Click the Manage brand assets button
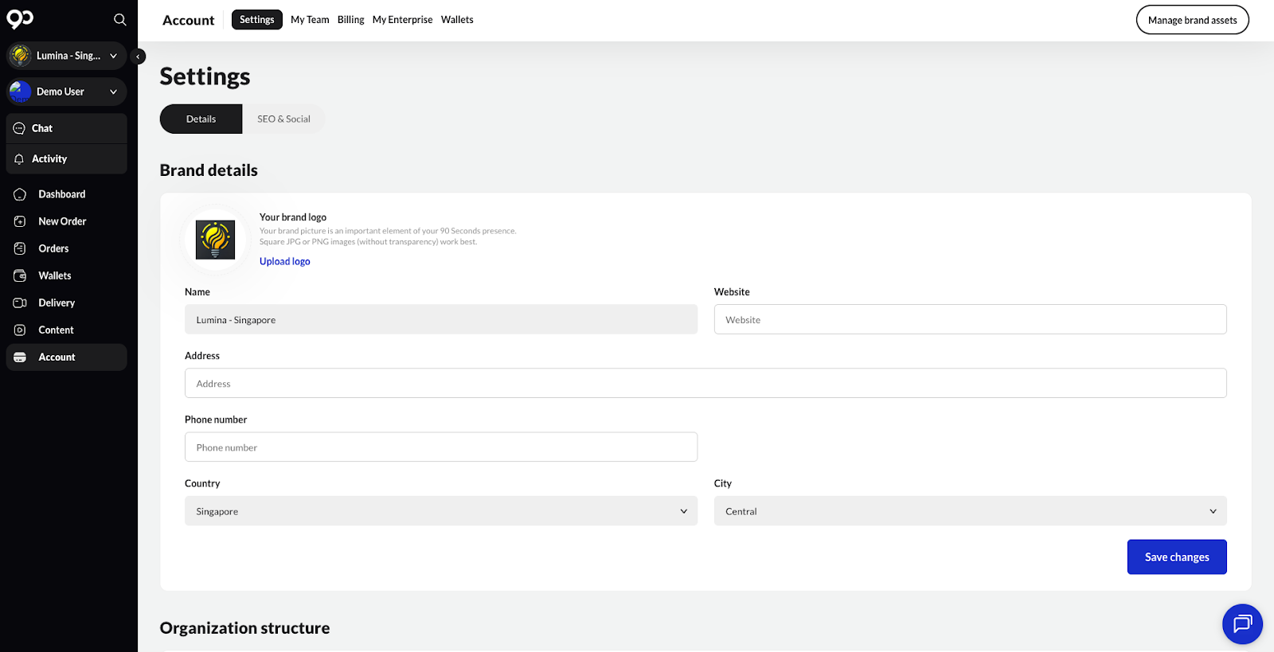1274x652 pixels. point(1192,20)
